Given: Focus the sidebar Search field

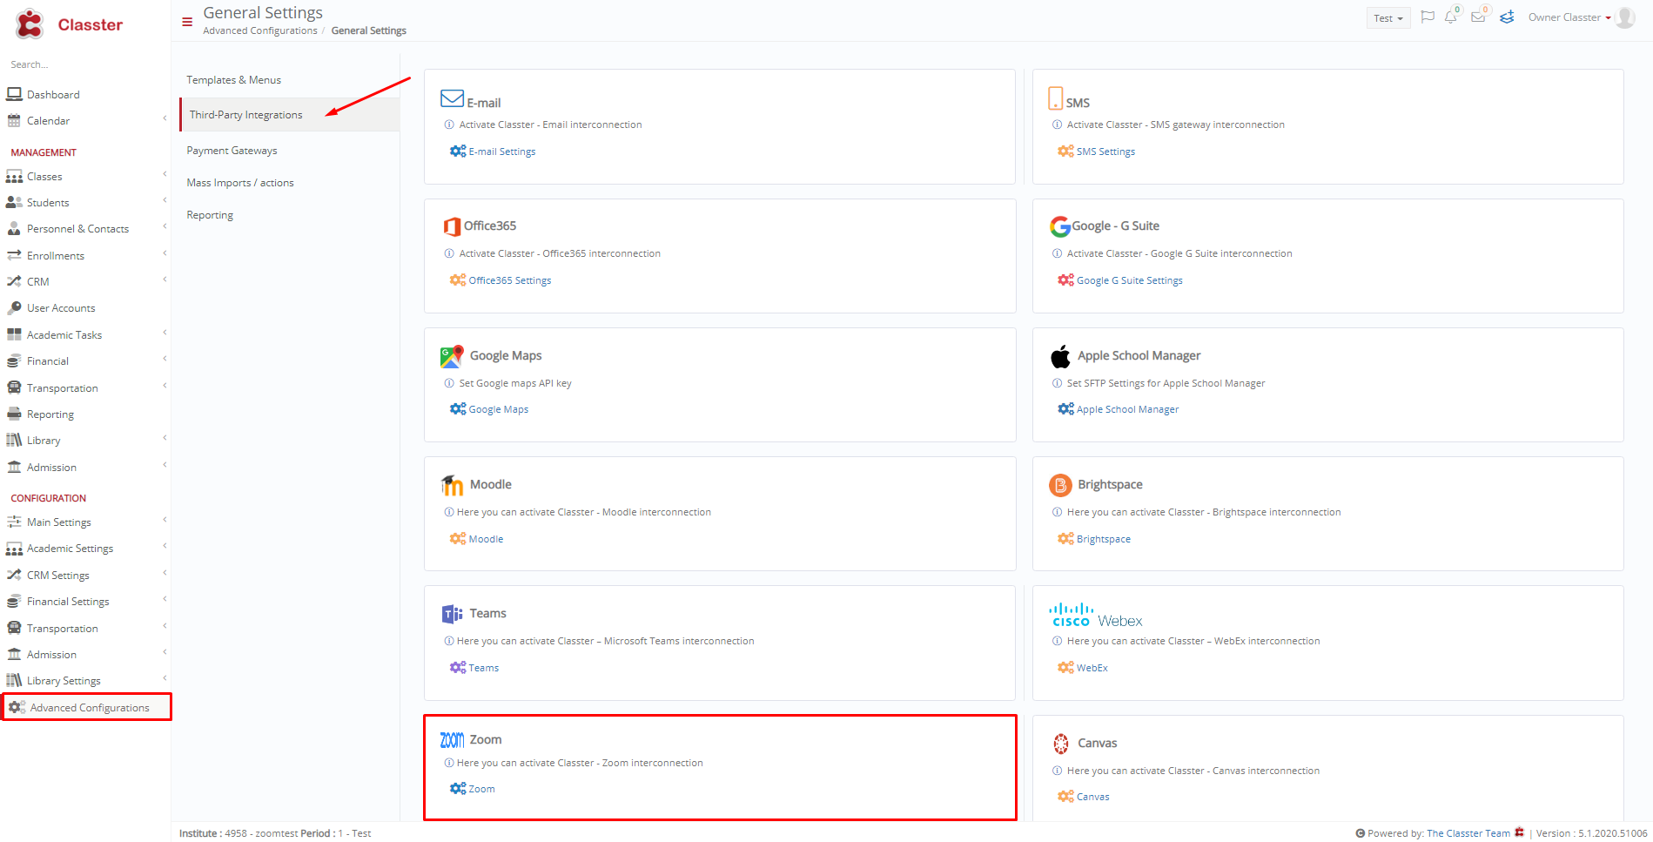Looking at the screenshot, I should click(85, 64).
